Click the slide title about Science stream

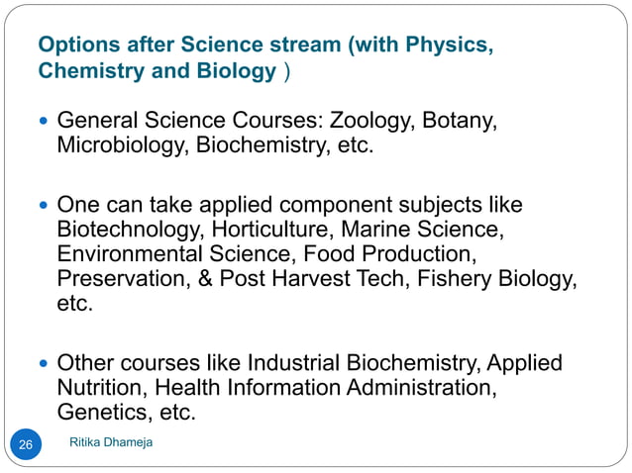coord(265,57)
